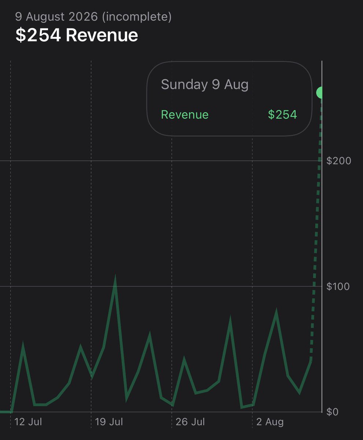Tap the '$254' value in the tooltip
This screenshot has height=440, width=363.
pos(282,115)
